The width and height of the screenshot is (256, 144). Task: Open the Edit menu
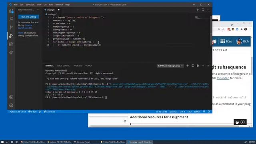coord(22,4)
